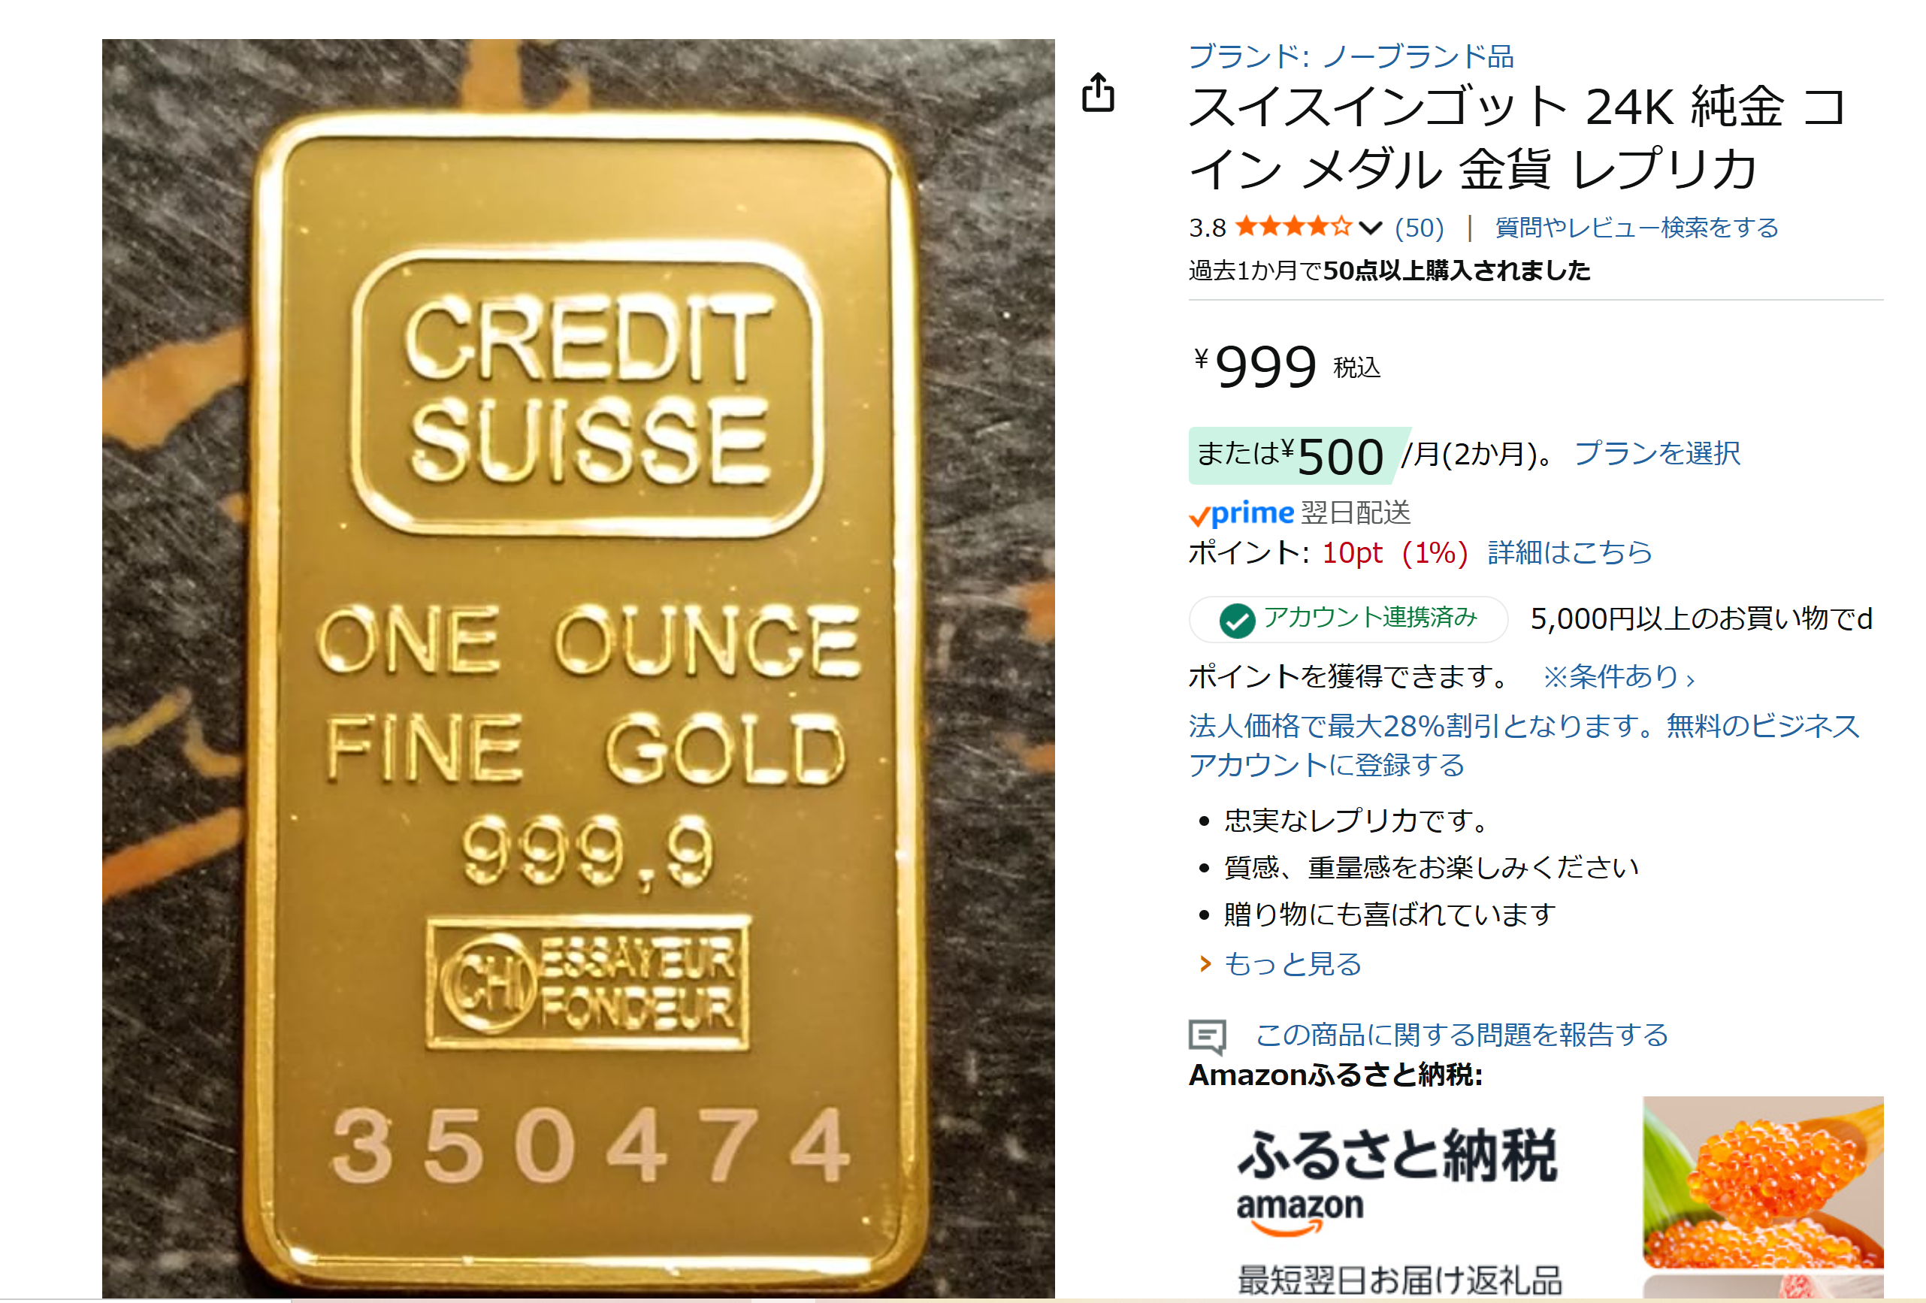Screen dimensions: 1926x1303
Task: Click the amazon logo in furusato banner
Action: [1299, 1212]
